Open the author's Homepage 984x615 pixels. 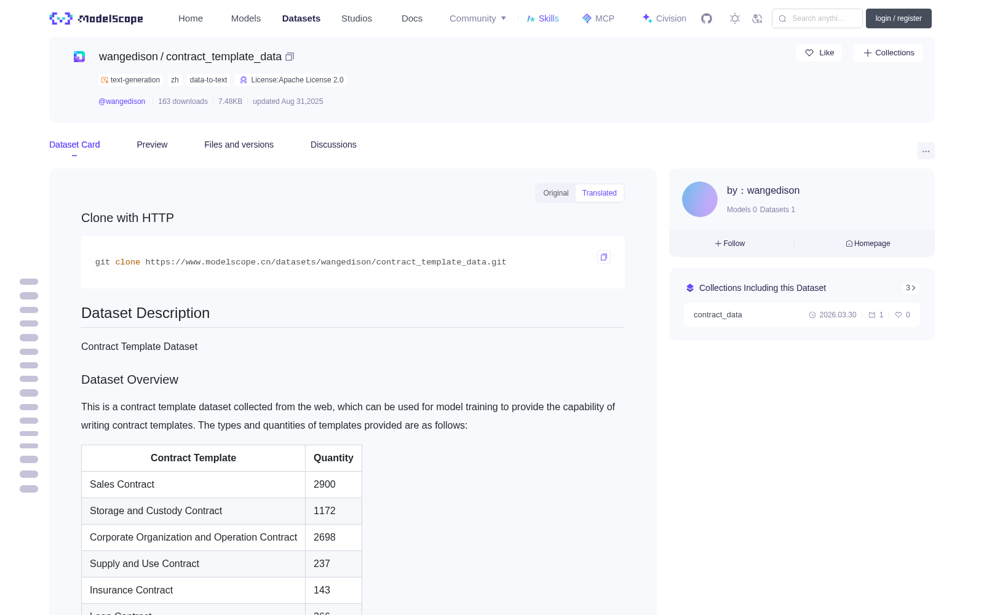point(868,244)
